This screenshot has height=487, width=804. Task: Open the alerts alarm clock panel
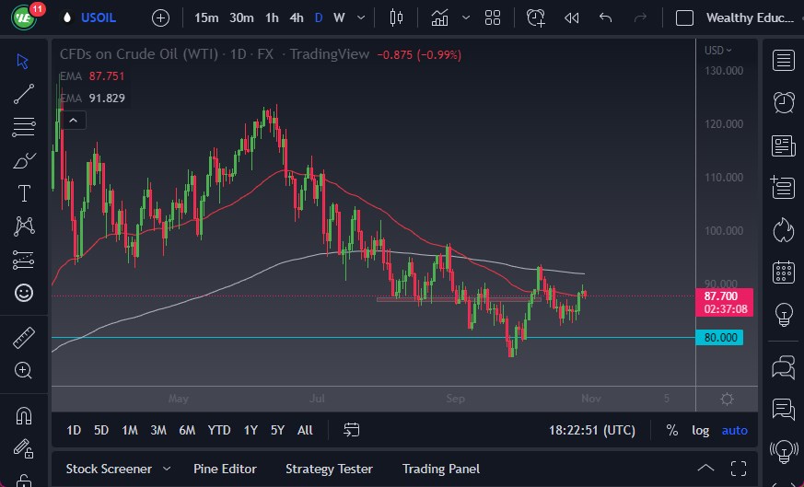pyautogui.click(x=784, y=102)
